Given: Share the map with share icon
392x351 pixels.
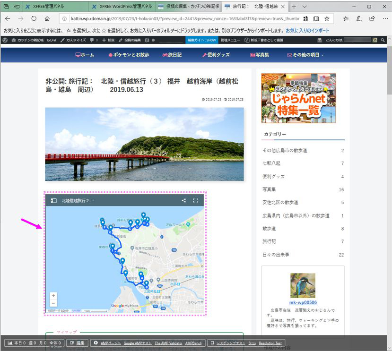Looking at the screenshot, I should click(184, 200).
